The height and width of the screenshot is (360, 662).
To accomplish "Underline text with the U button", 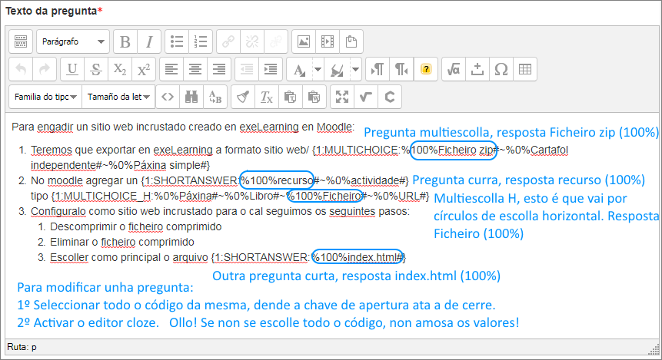I will point(72,69).
